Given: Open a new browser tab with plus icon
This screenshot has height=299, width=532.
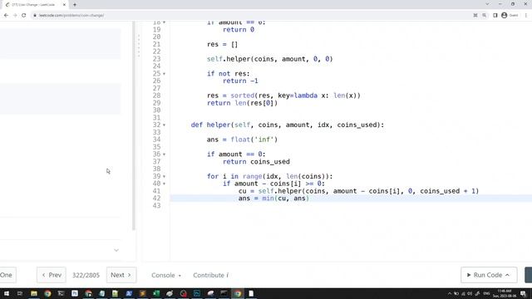Looking at the screenshot, I should (x=75, y=5).
